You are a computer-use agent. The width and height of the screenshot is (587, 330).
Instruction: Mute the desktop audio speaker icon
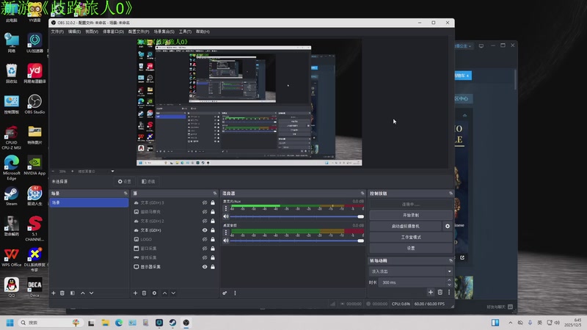226,241
